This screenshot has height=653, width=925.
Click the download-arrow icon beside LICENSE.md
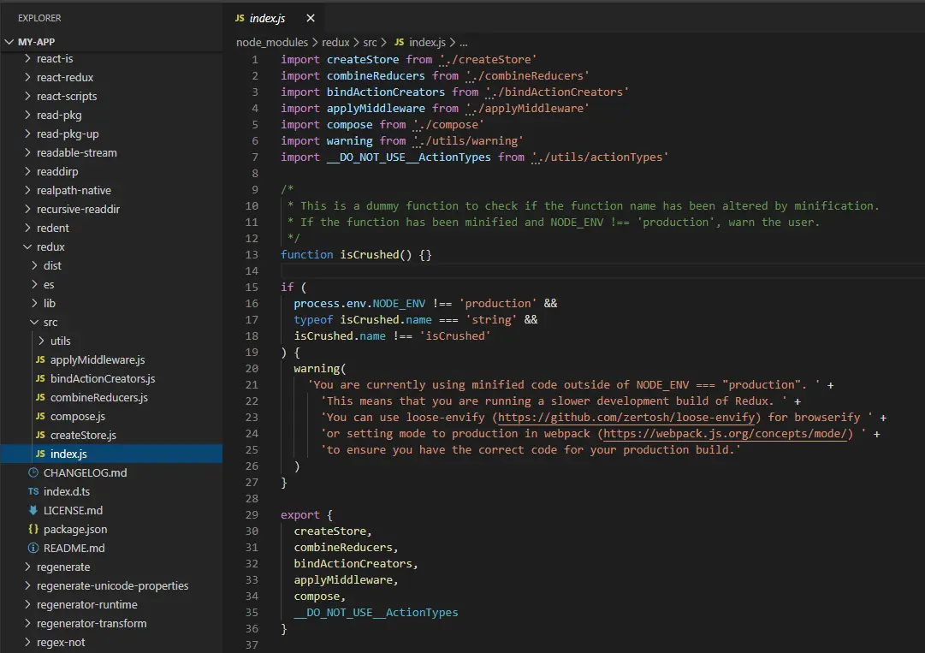[x=33, y=511]
